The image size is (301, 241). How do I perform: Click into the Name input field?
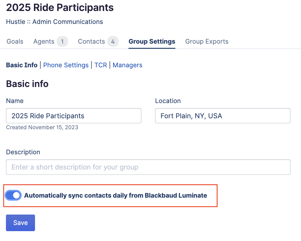[74, 116]
